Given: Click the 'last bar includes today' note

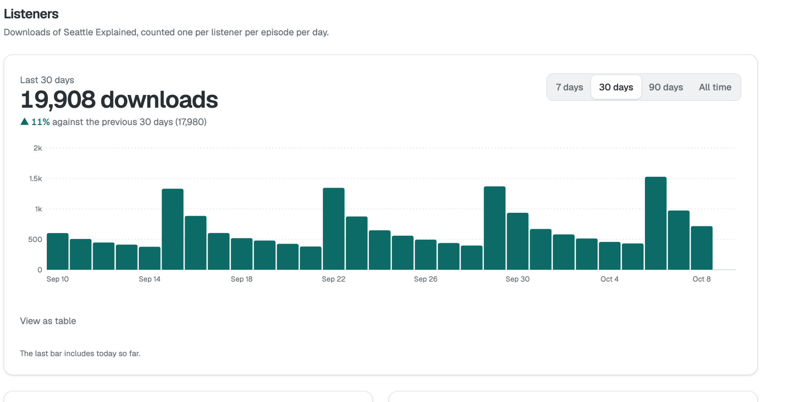Looking at the screenshot, I should (x=80, y=353).
